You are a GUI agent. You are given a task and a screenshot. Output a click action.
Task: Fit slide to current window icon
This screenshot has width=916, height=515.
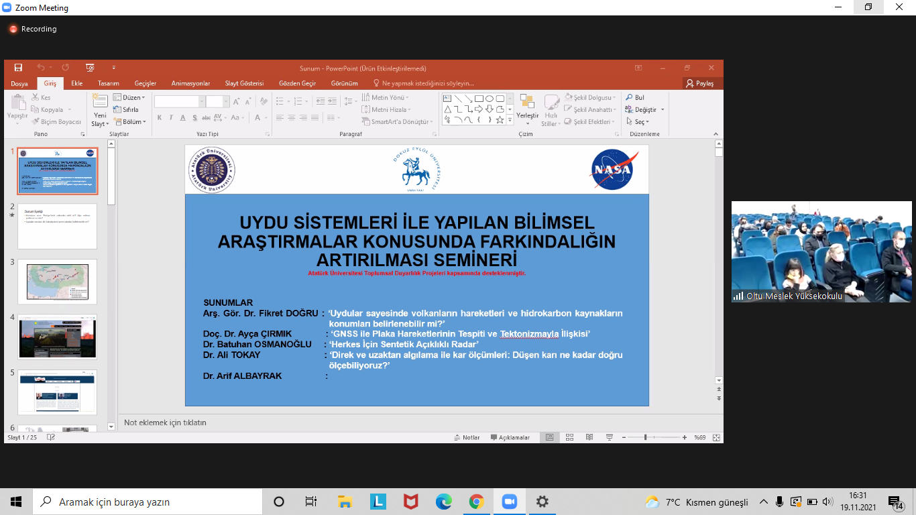click(716, 437)
